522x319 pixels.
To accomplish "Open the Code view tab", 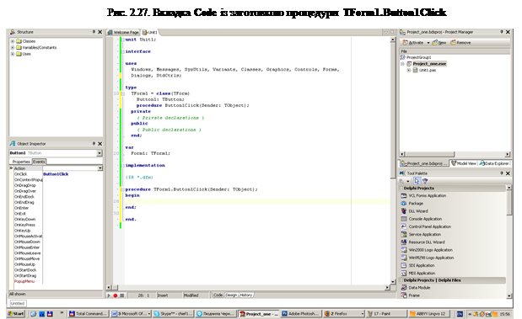I will (218, 295).
